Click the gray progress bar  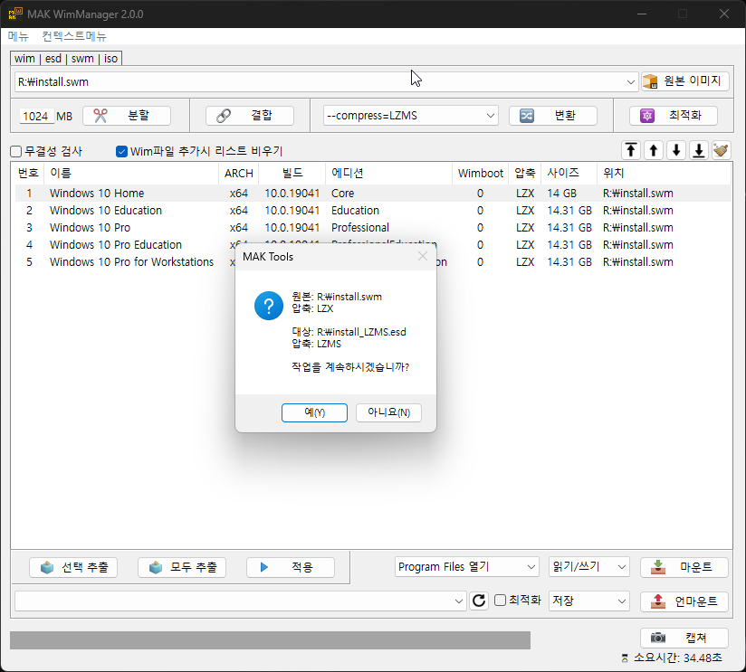point(270,640)
